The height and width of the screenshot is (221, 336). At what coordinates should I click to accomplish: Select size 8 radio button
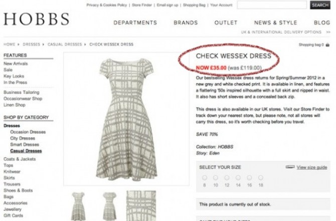(x=205, y=178)
